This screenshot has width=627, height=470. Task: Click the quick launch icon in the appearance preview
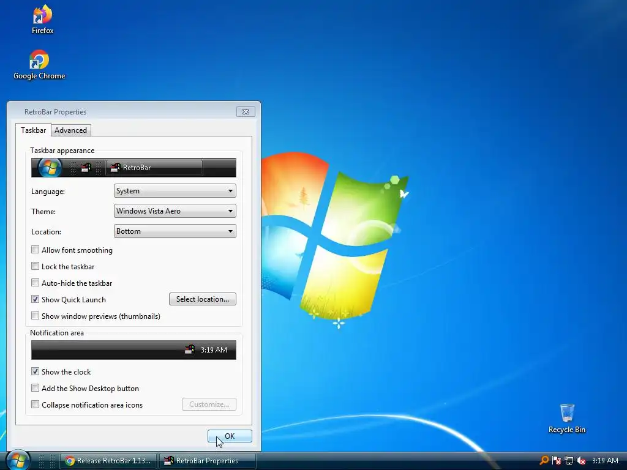pyautogui.click(x=86, y=168)
